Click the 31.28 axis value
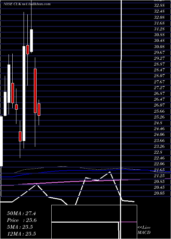The height and width of the screenshot is (239, 171). [159, 29]
